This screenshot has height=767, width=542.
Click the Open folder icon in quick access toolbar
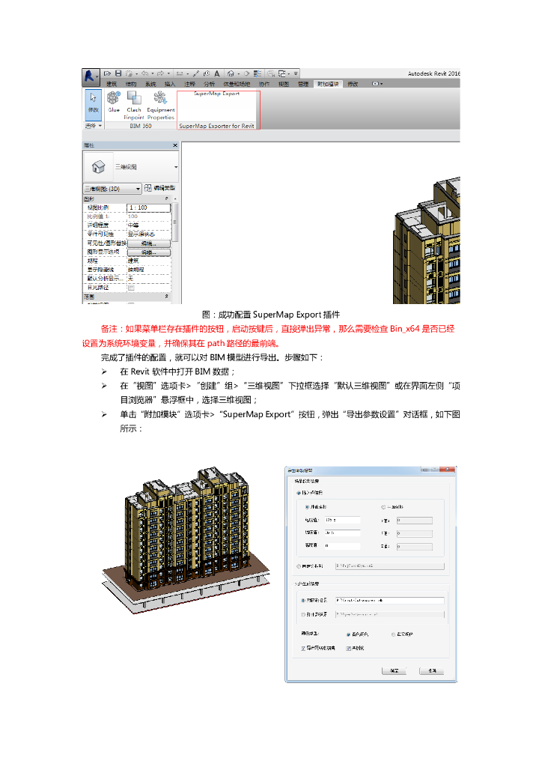(108, 73)
